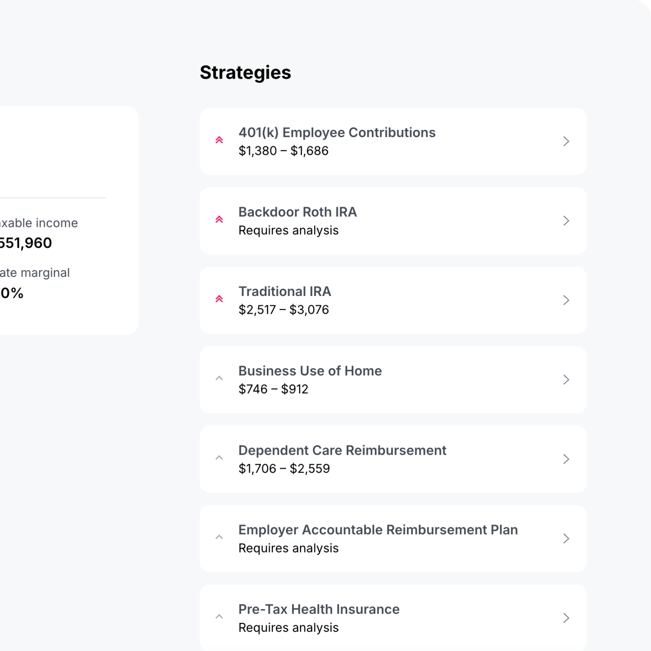The image size is (651, 651).
Task: Click the taxable income amount in left card
Action: [x=25, y=243]
